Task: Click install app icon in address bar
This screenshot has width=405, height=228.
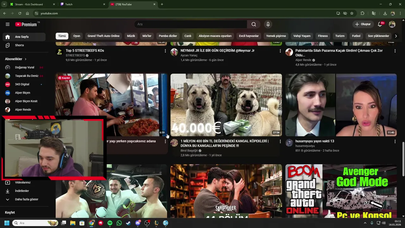Action: pyautogui.click(x=338, y=13)
